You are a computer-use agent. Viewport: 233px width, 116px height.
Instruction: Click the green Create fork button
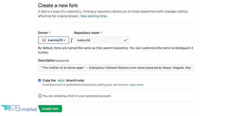50,109
